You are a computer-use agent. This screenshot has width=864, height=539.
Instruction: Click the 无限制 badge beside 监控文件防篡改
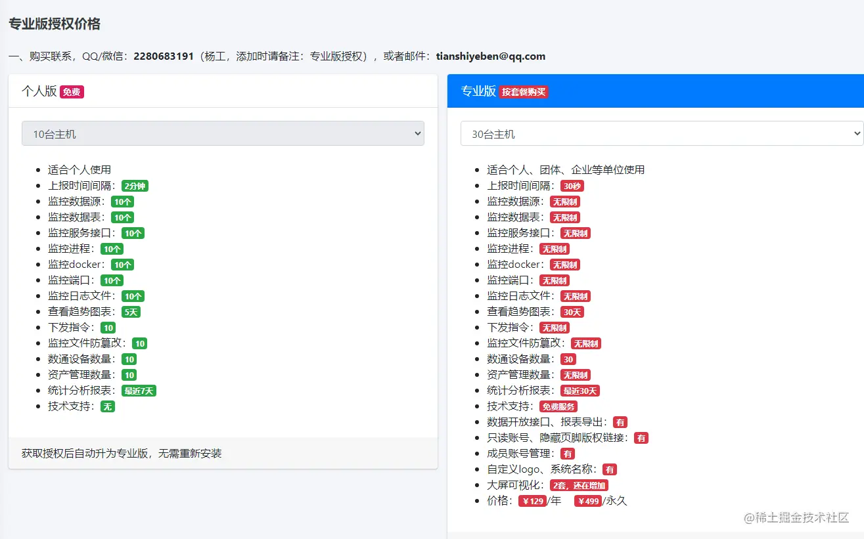point(586,343)
